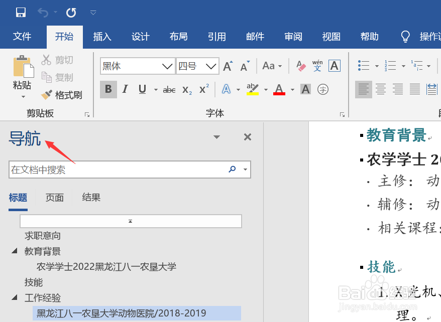441x322 pixels.
Task: Toggle underline formatting
Action: [x=142, y=89]
